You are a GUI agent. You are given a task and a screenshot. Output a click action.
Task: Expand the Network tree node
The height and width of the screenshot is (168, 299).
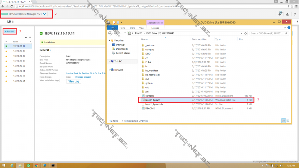tap(109, 70)
